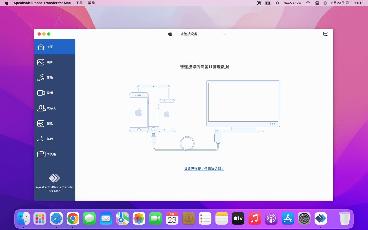This screenshot has width=368, height=230.
Task: Open the Photos (照片) sidebar section
Action: point(50,62)
